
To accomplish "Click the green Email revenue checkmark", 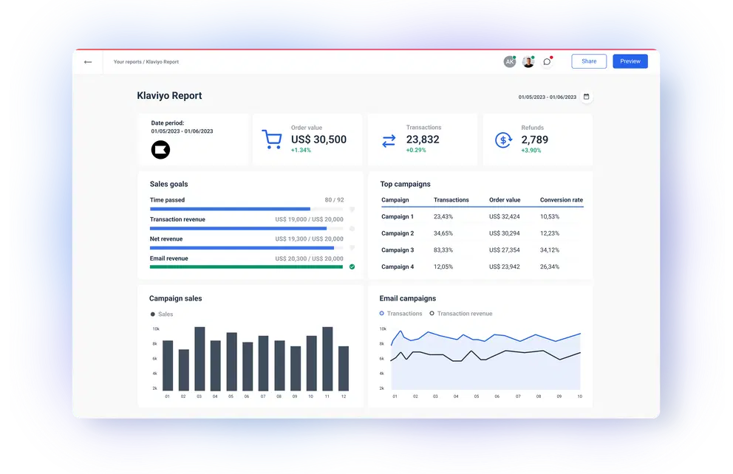I will [352, 267].
